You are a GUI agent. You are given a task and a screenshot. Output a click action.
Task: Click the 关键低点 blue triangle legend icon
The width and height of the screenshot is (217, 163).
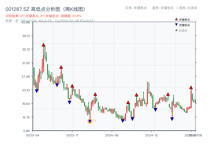click(176, 25)
